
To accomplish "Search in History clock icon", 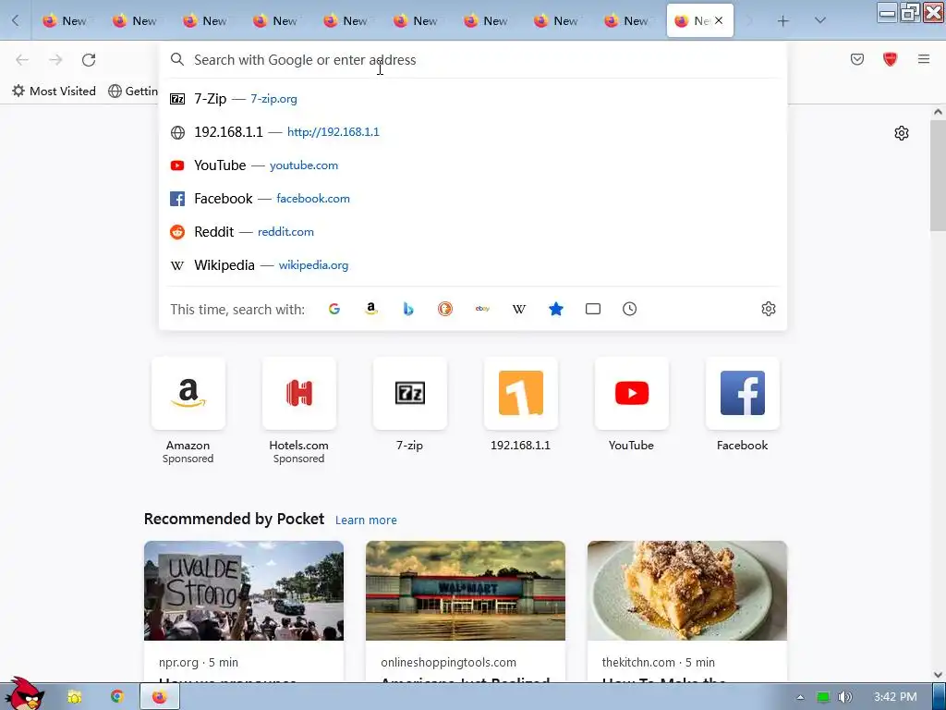I will point(629,309).
